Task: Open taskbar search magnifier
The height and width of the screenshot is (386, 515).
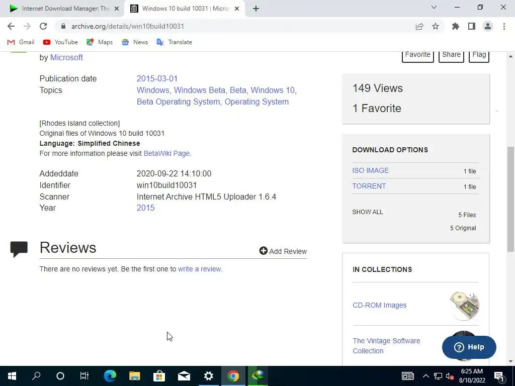Action: (36, 376)
